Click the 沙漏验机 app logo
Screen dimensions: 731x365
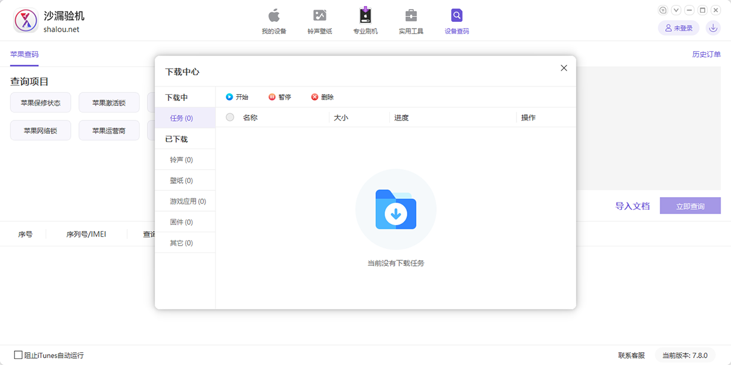[26, 21]
